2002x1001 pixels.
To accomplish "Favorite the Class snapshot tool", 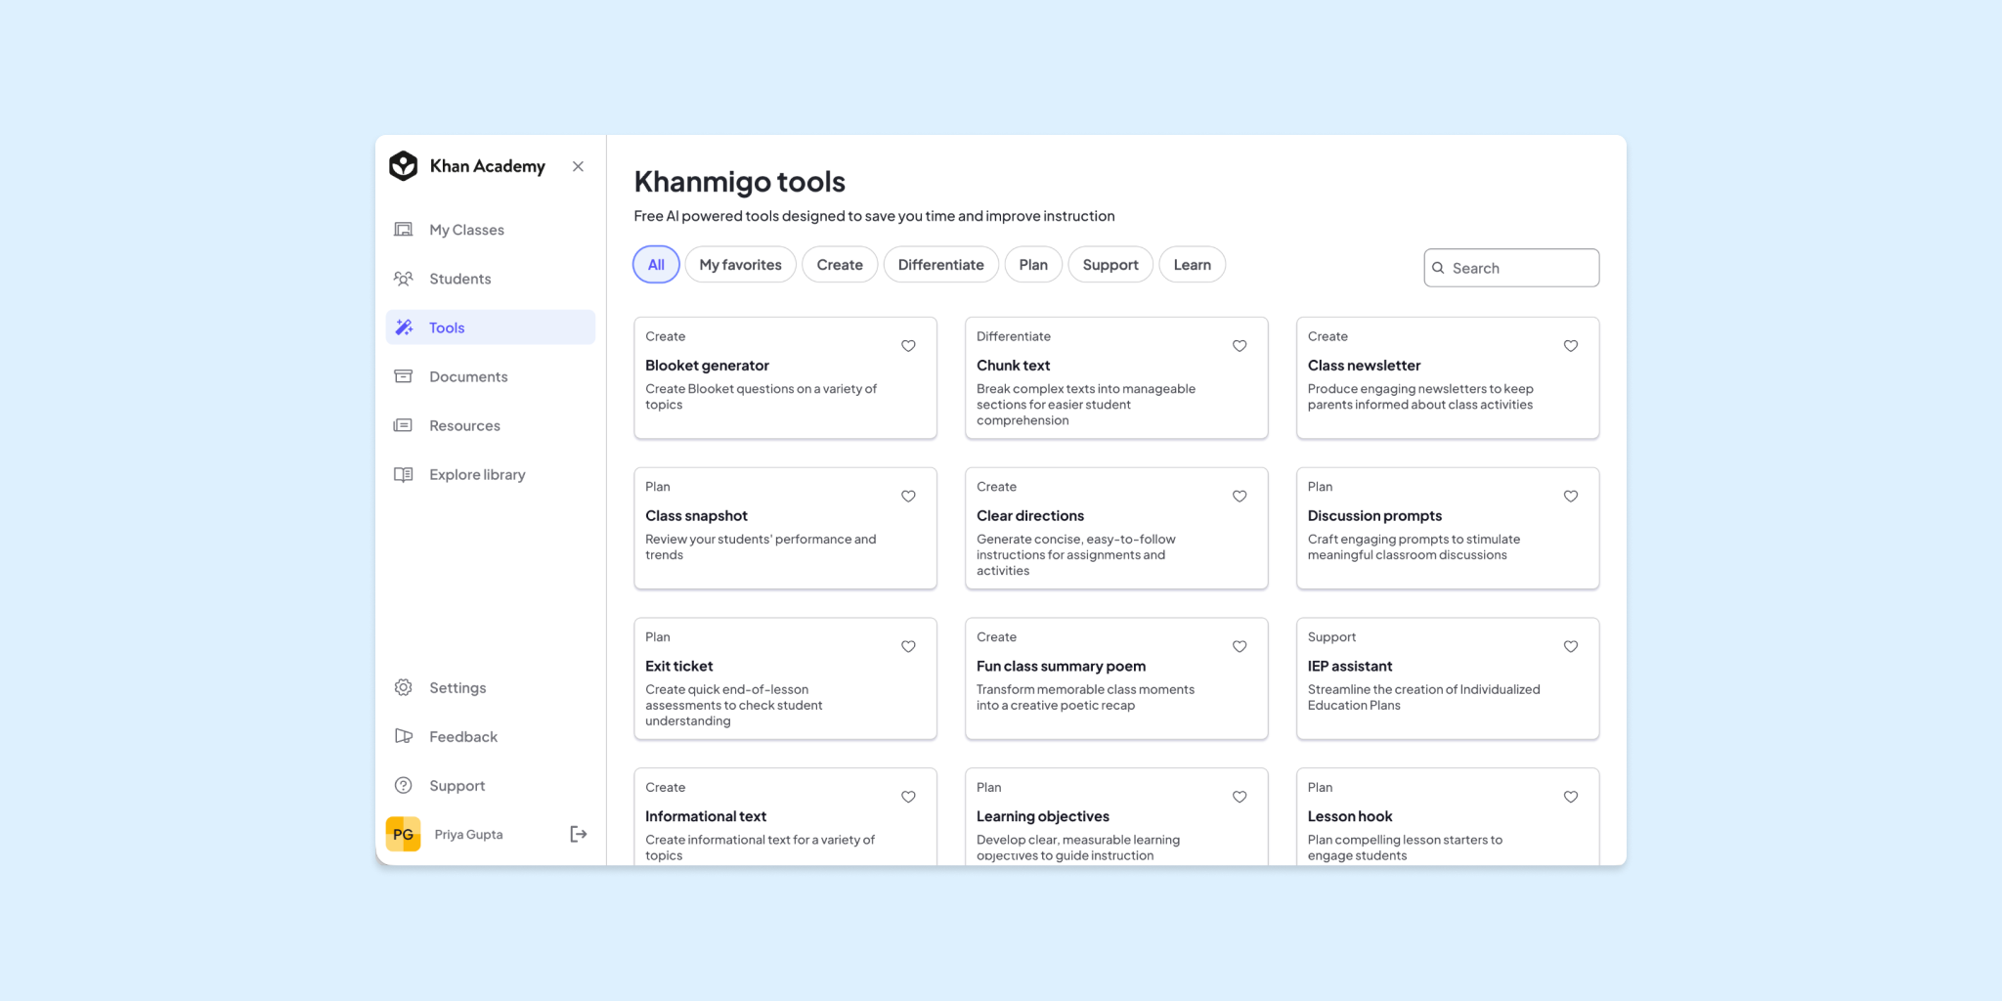I will tap(908, 497).
